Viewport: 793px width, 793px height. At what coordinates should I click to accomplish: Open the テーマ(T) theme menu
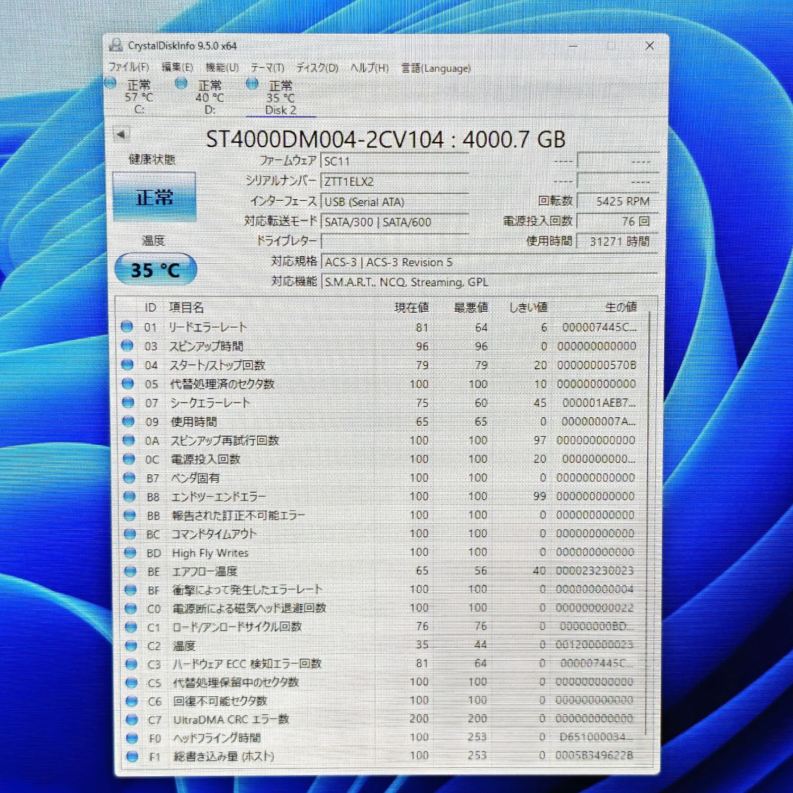tap(266, 68)
